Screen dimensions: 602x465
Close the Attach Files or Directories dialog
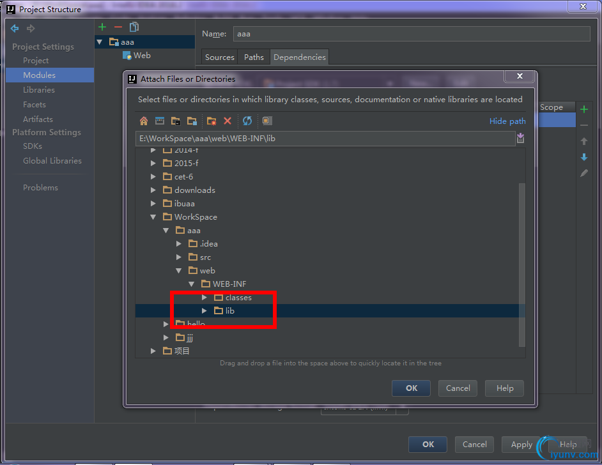[x=519, y=76]
